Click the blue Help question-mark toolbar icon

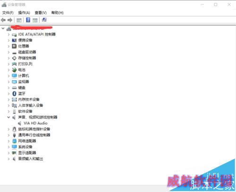point(28,20)
